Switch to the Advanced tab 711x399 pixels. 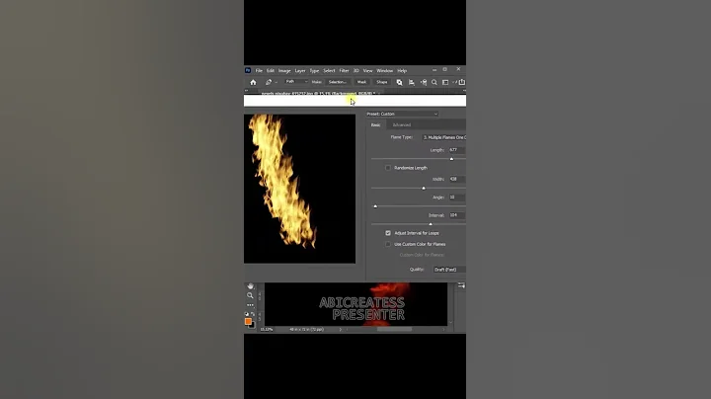[401, 125]
